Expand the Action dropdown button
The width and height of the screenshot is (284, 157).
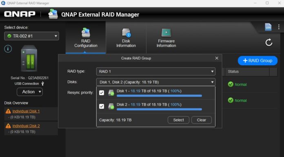(x=30, y=92)
